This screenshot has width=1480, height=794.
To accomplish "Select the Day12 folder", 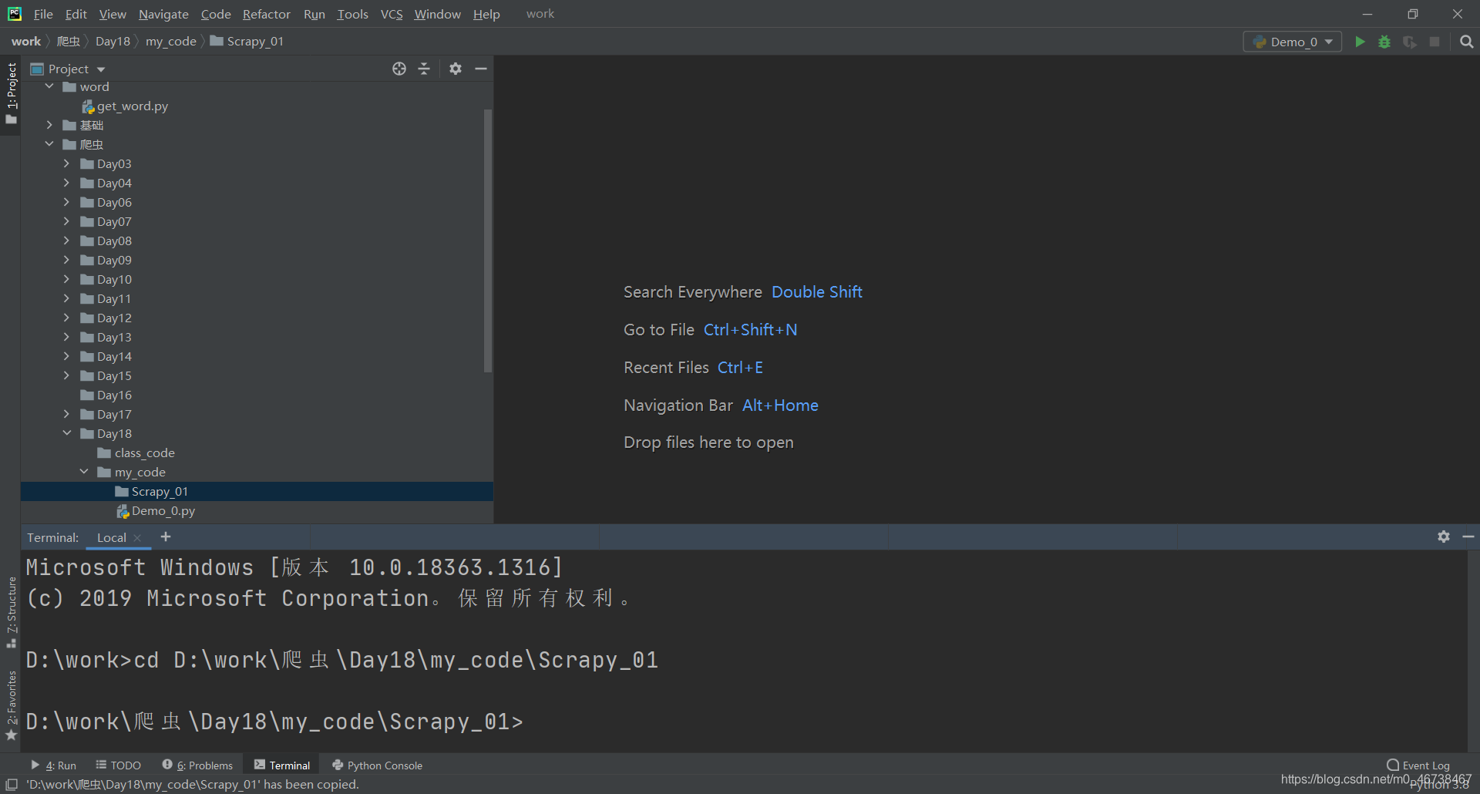I will (106, 318).
